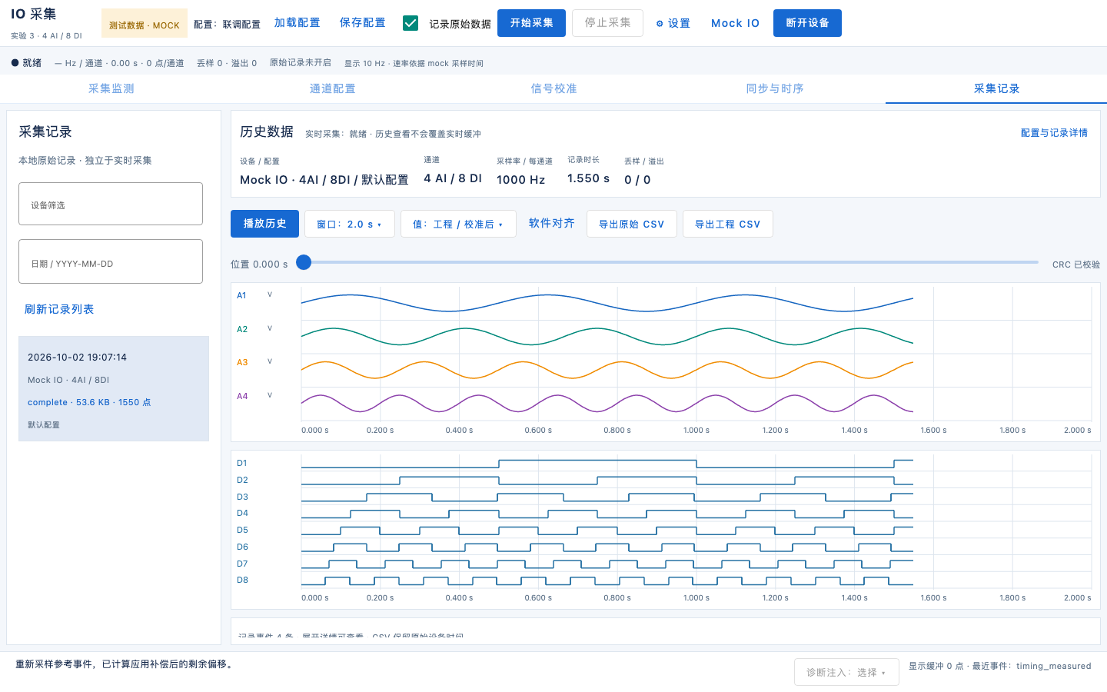Click 软件对齐 link
Viewport: 1107px width, 692px height.
click(x=552, y=223)
